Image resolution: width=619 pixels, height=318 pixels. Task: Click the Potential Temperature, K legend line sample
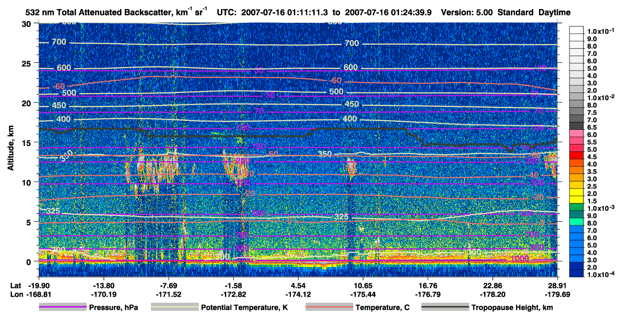click(x=174, y=308)
